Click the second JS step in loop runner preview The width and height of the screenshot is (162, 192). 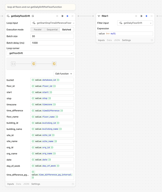(x=54, y=64)
